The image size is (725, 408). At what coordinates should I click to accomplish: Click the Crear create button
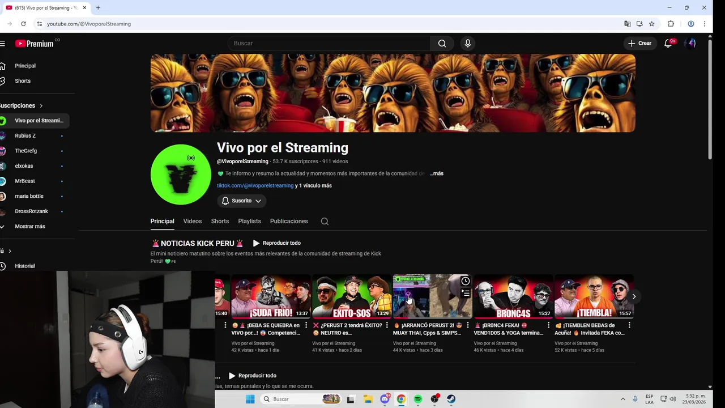click(640, 43)
